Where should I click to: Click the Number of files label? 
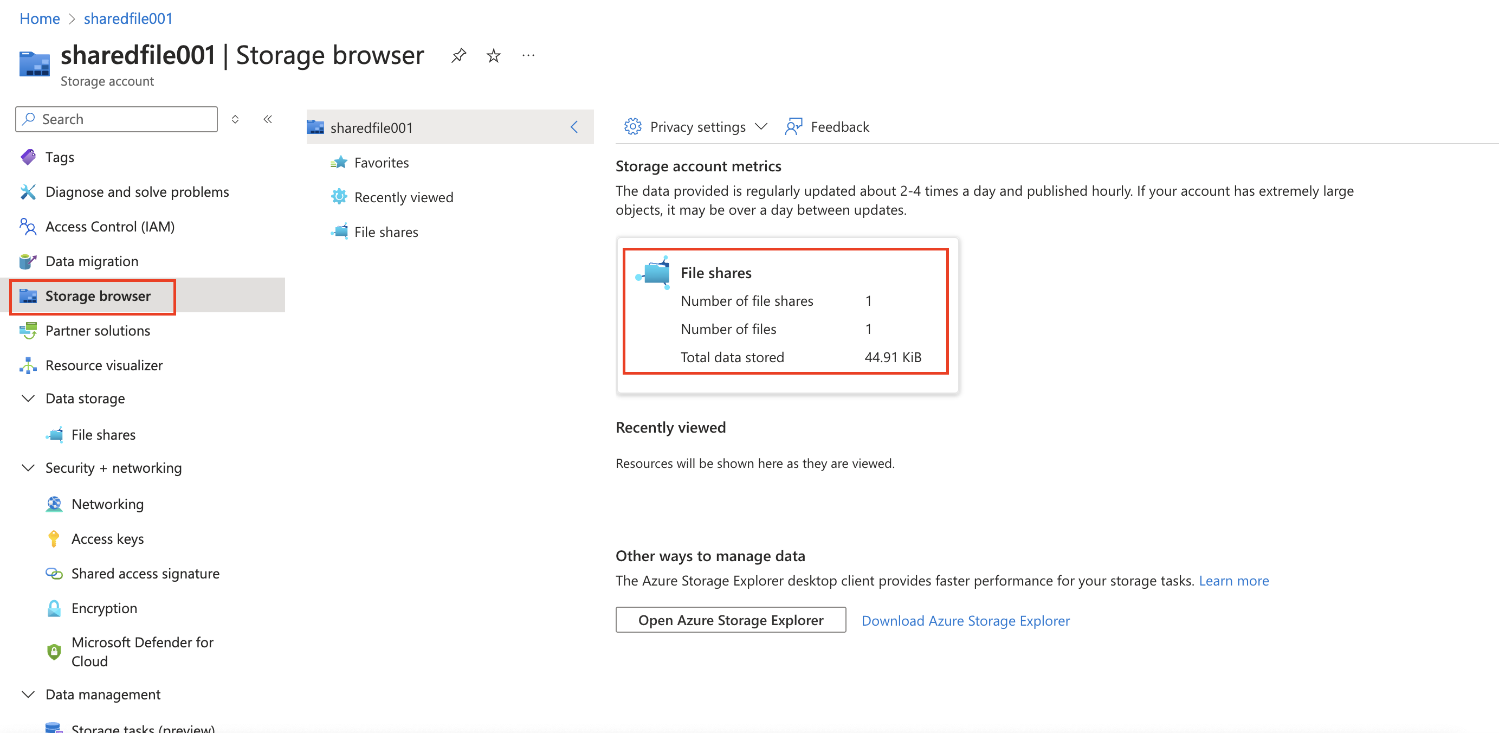tap(728, 330)
